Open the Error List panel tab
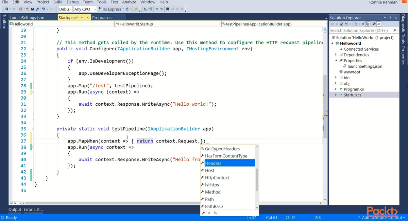The height and width of the screenshot is (221, 408). pos(33,209)
